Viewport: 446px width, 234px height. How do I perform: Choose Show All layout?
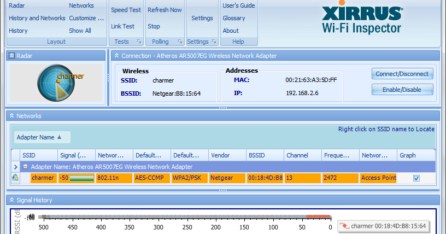pos(80,31)
